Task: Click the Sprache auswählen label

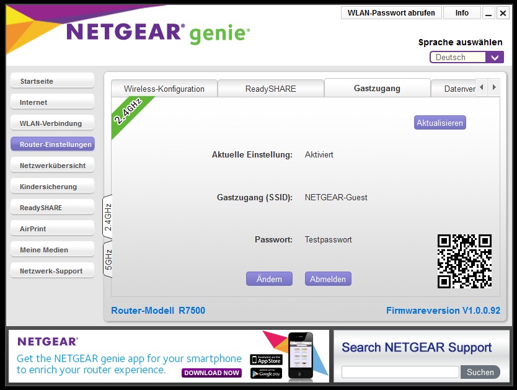Action: point(461,42)
